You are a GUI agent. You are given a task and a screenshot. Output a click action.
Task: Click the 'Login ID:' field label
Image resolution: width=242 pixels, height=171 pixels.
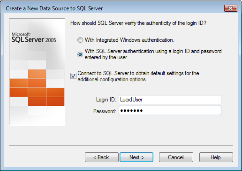[106, 100]
